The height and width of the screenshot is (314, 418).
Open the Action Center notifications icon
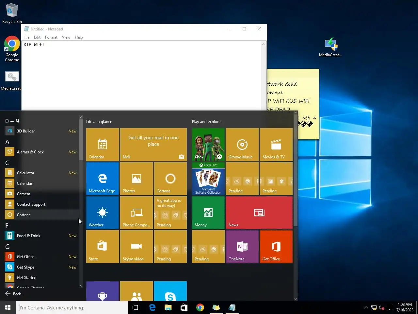390,307
